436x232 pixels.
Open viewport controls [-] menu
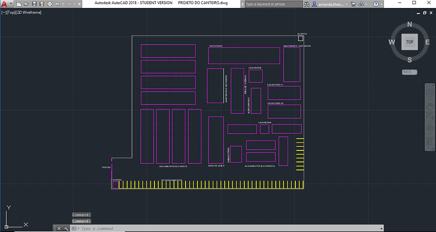coord(4,12)
